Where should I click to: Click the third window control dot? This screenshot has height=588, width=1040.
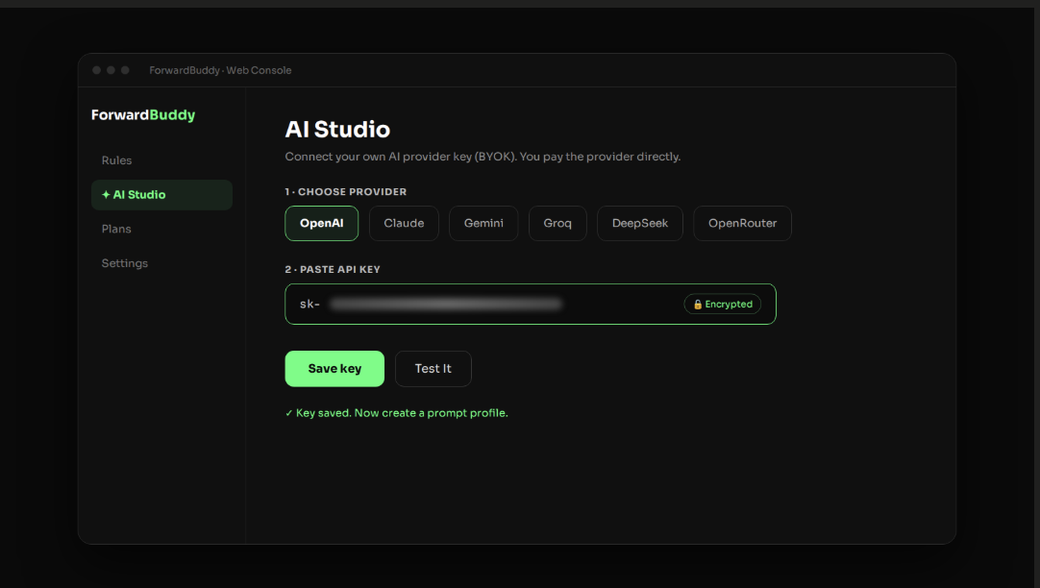coord(125,70)
